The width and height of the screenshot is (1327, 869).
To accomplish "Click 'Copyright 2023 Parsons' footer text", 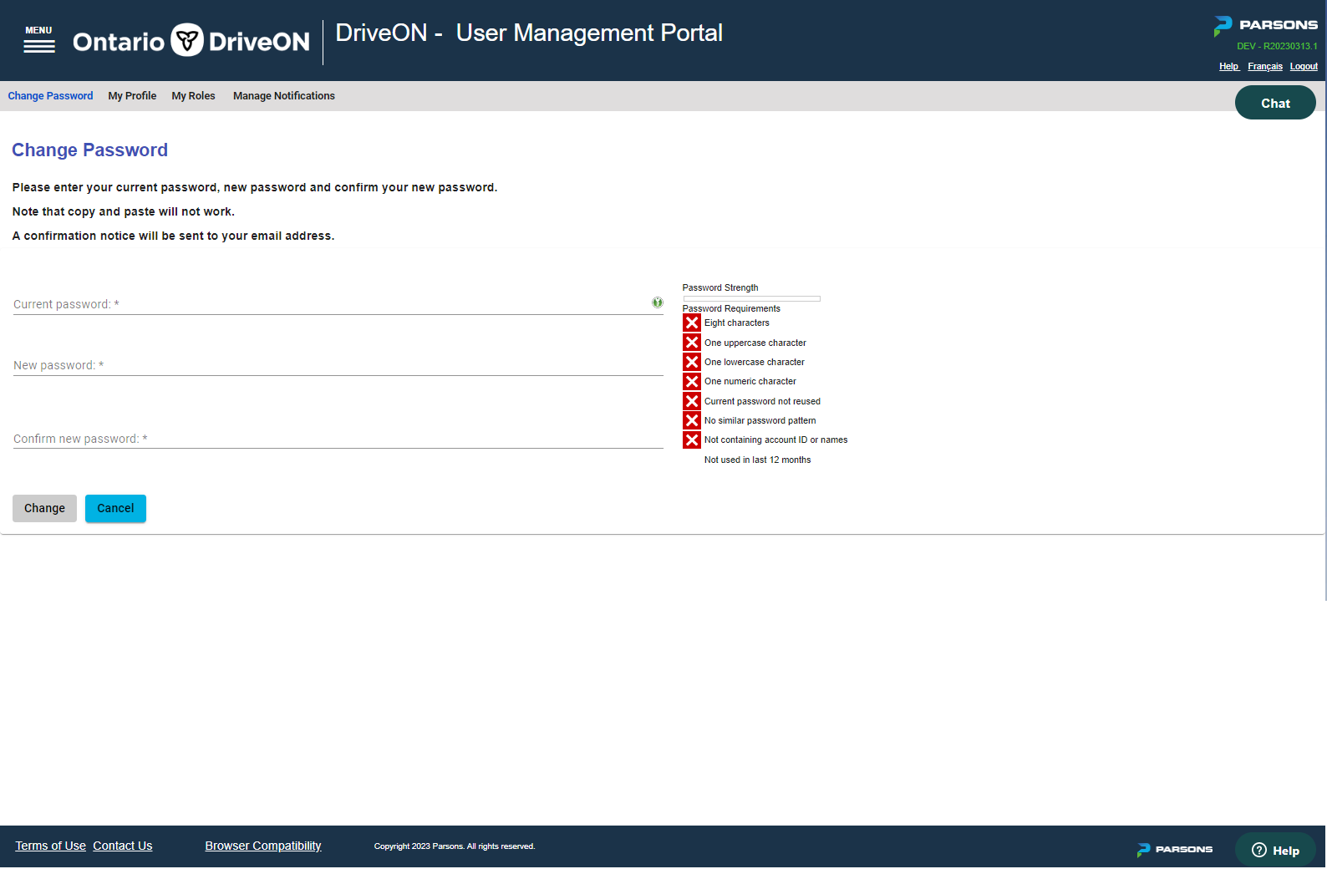I will [x=455, y=846].
